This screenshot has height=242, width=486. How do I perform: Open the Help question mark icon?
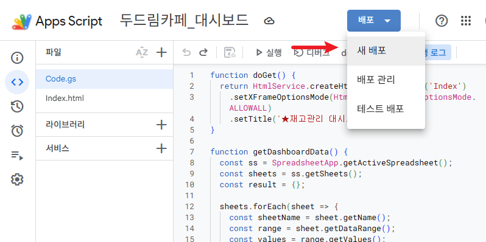442,21
